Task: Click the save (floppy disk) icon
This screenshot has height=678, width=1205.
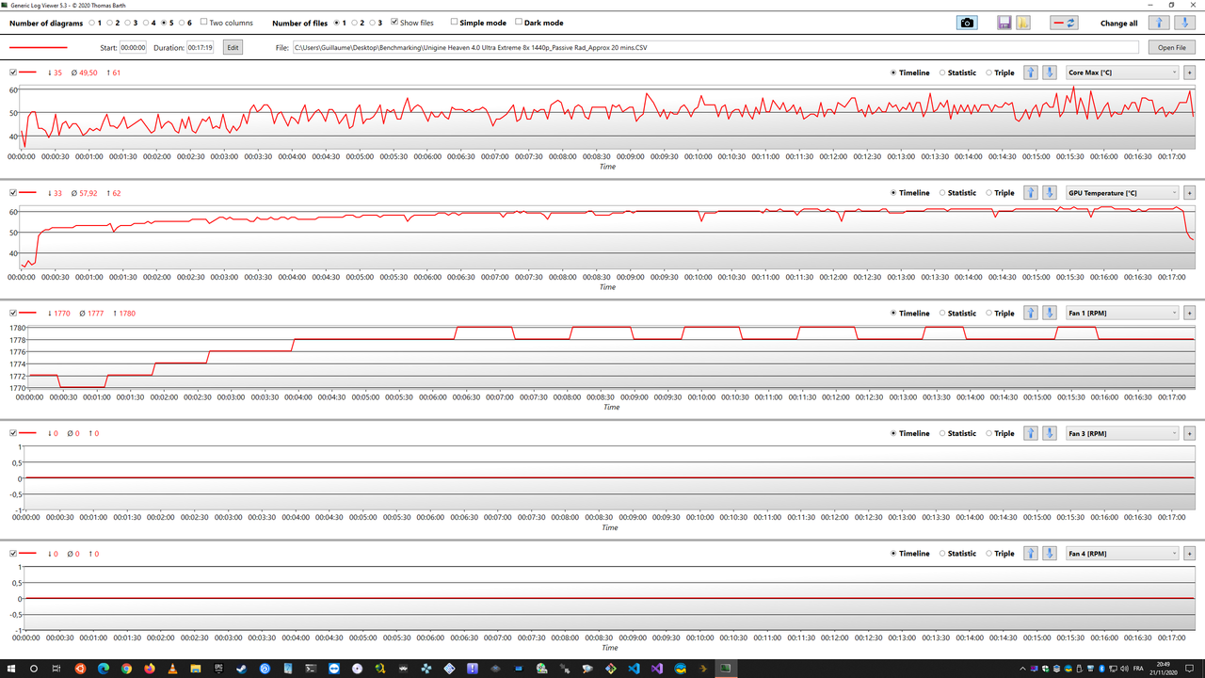Action: click(x=1004, y=23)
